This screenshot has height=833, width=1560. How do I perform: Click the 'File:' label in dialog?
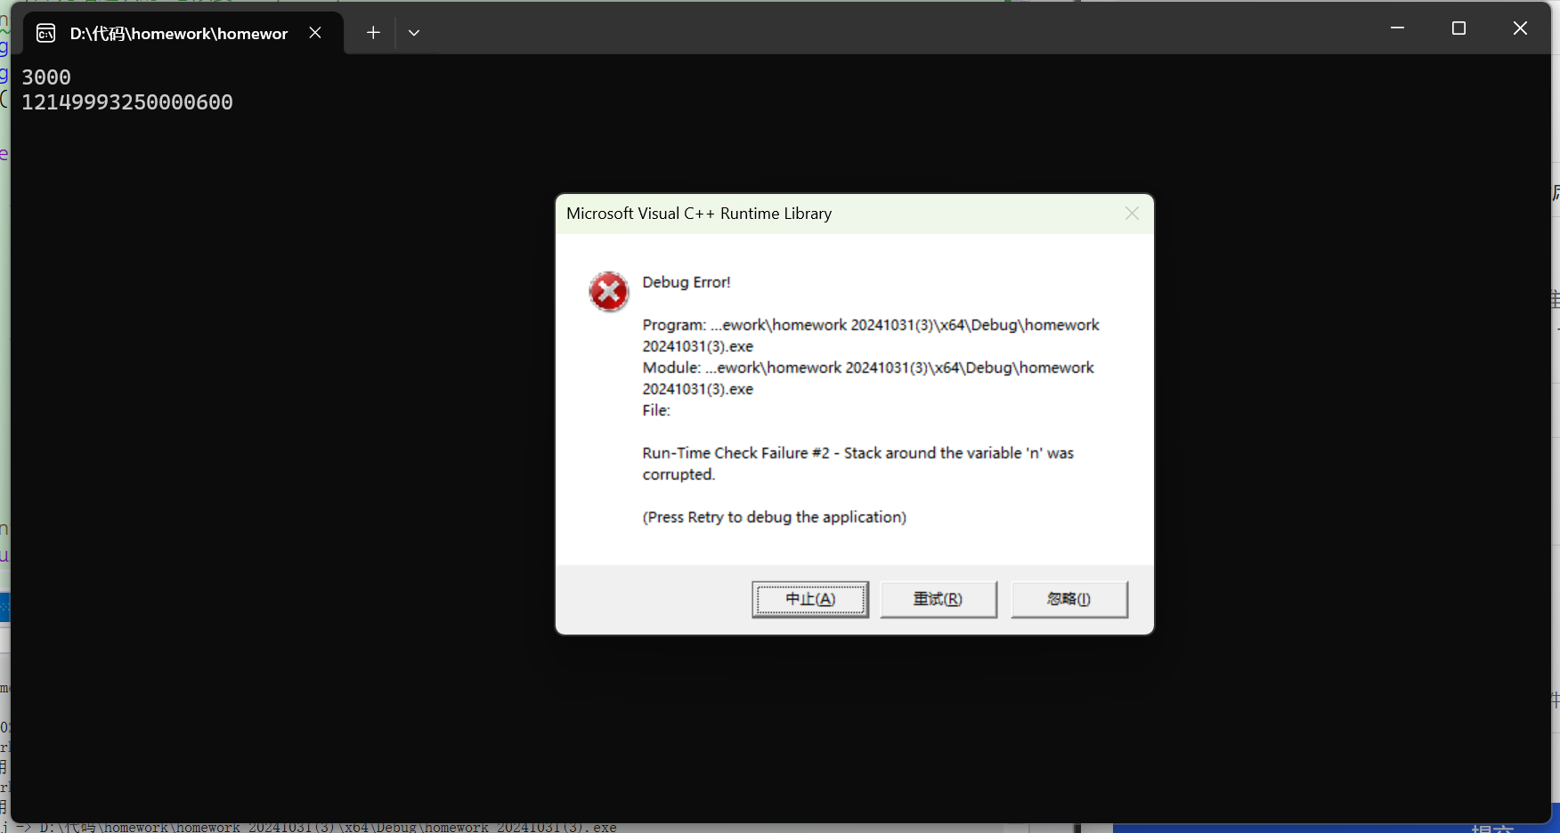[656, 410]
